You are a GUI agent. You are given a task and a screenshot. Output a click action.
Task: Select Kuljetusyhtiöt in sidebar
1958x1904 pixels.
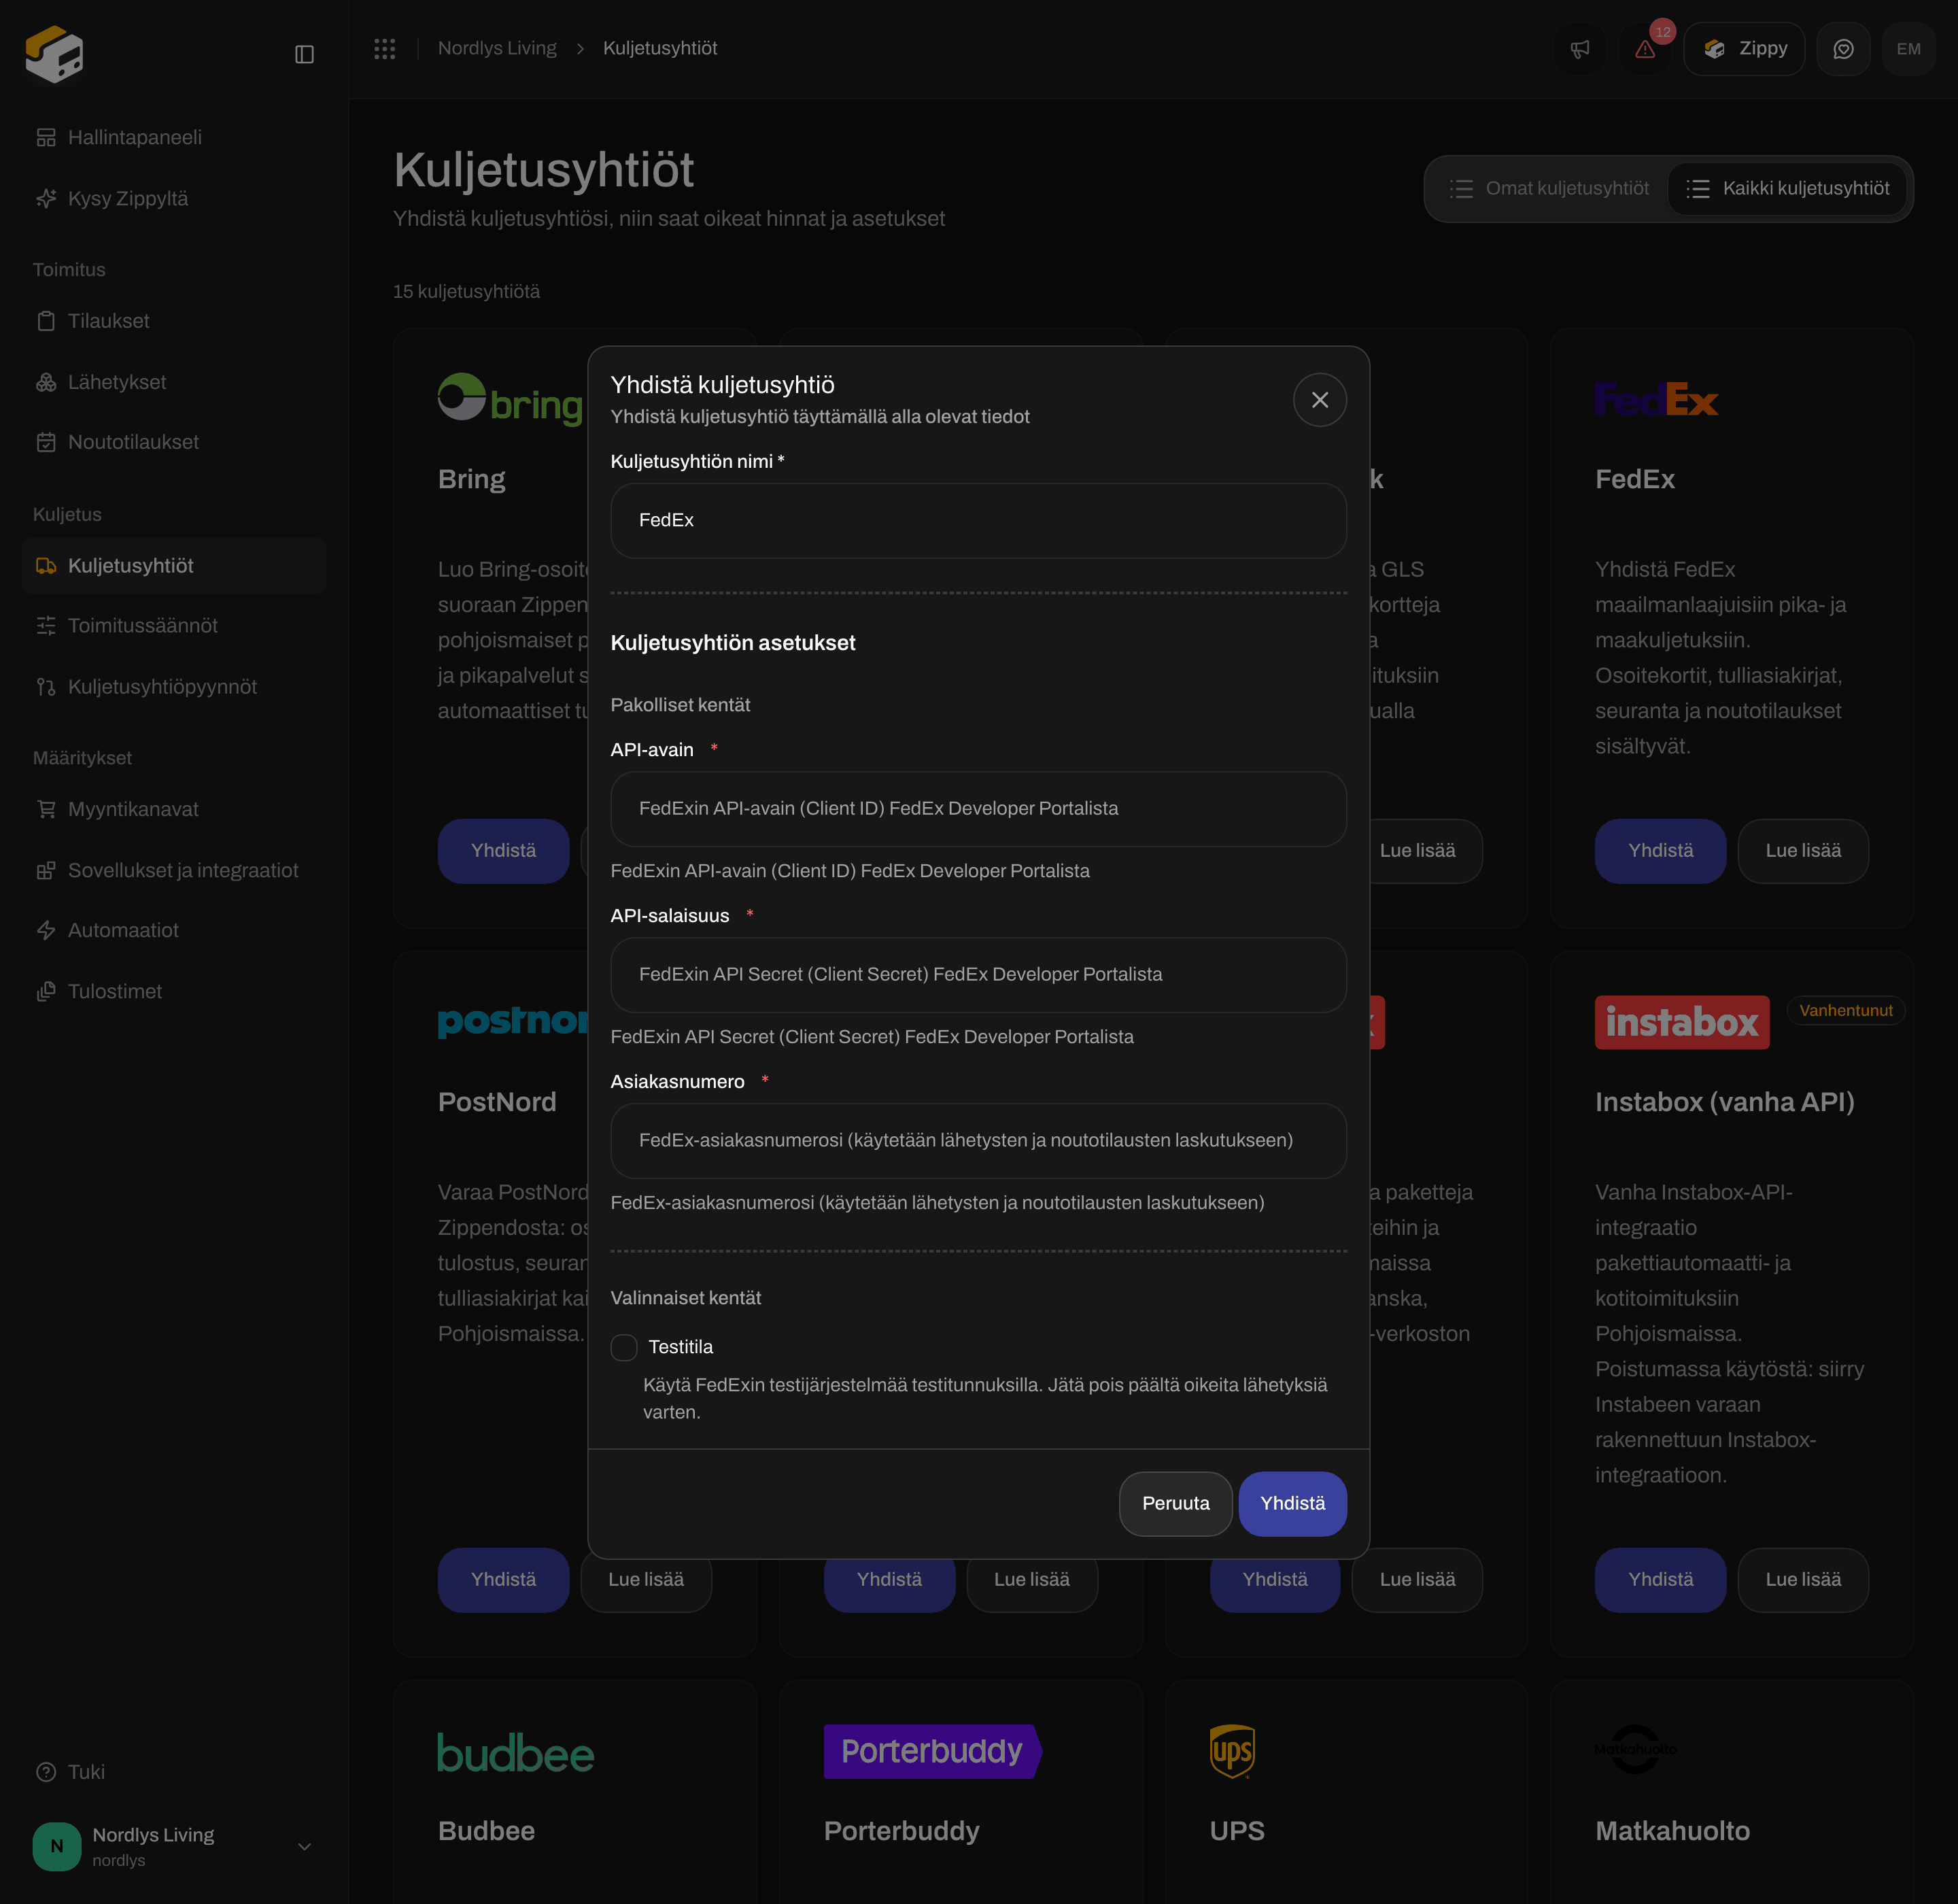[x=174, y=566]
